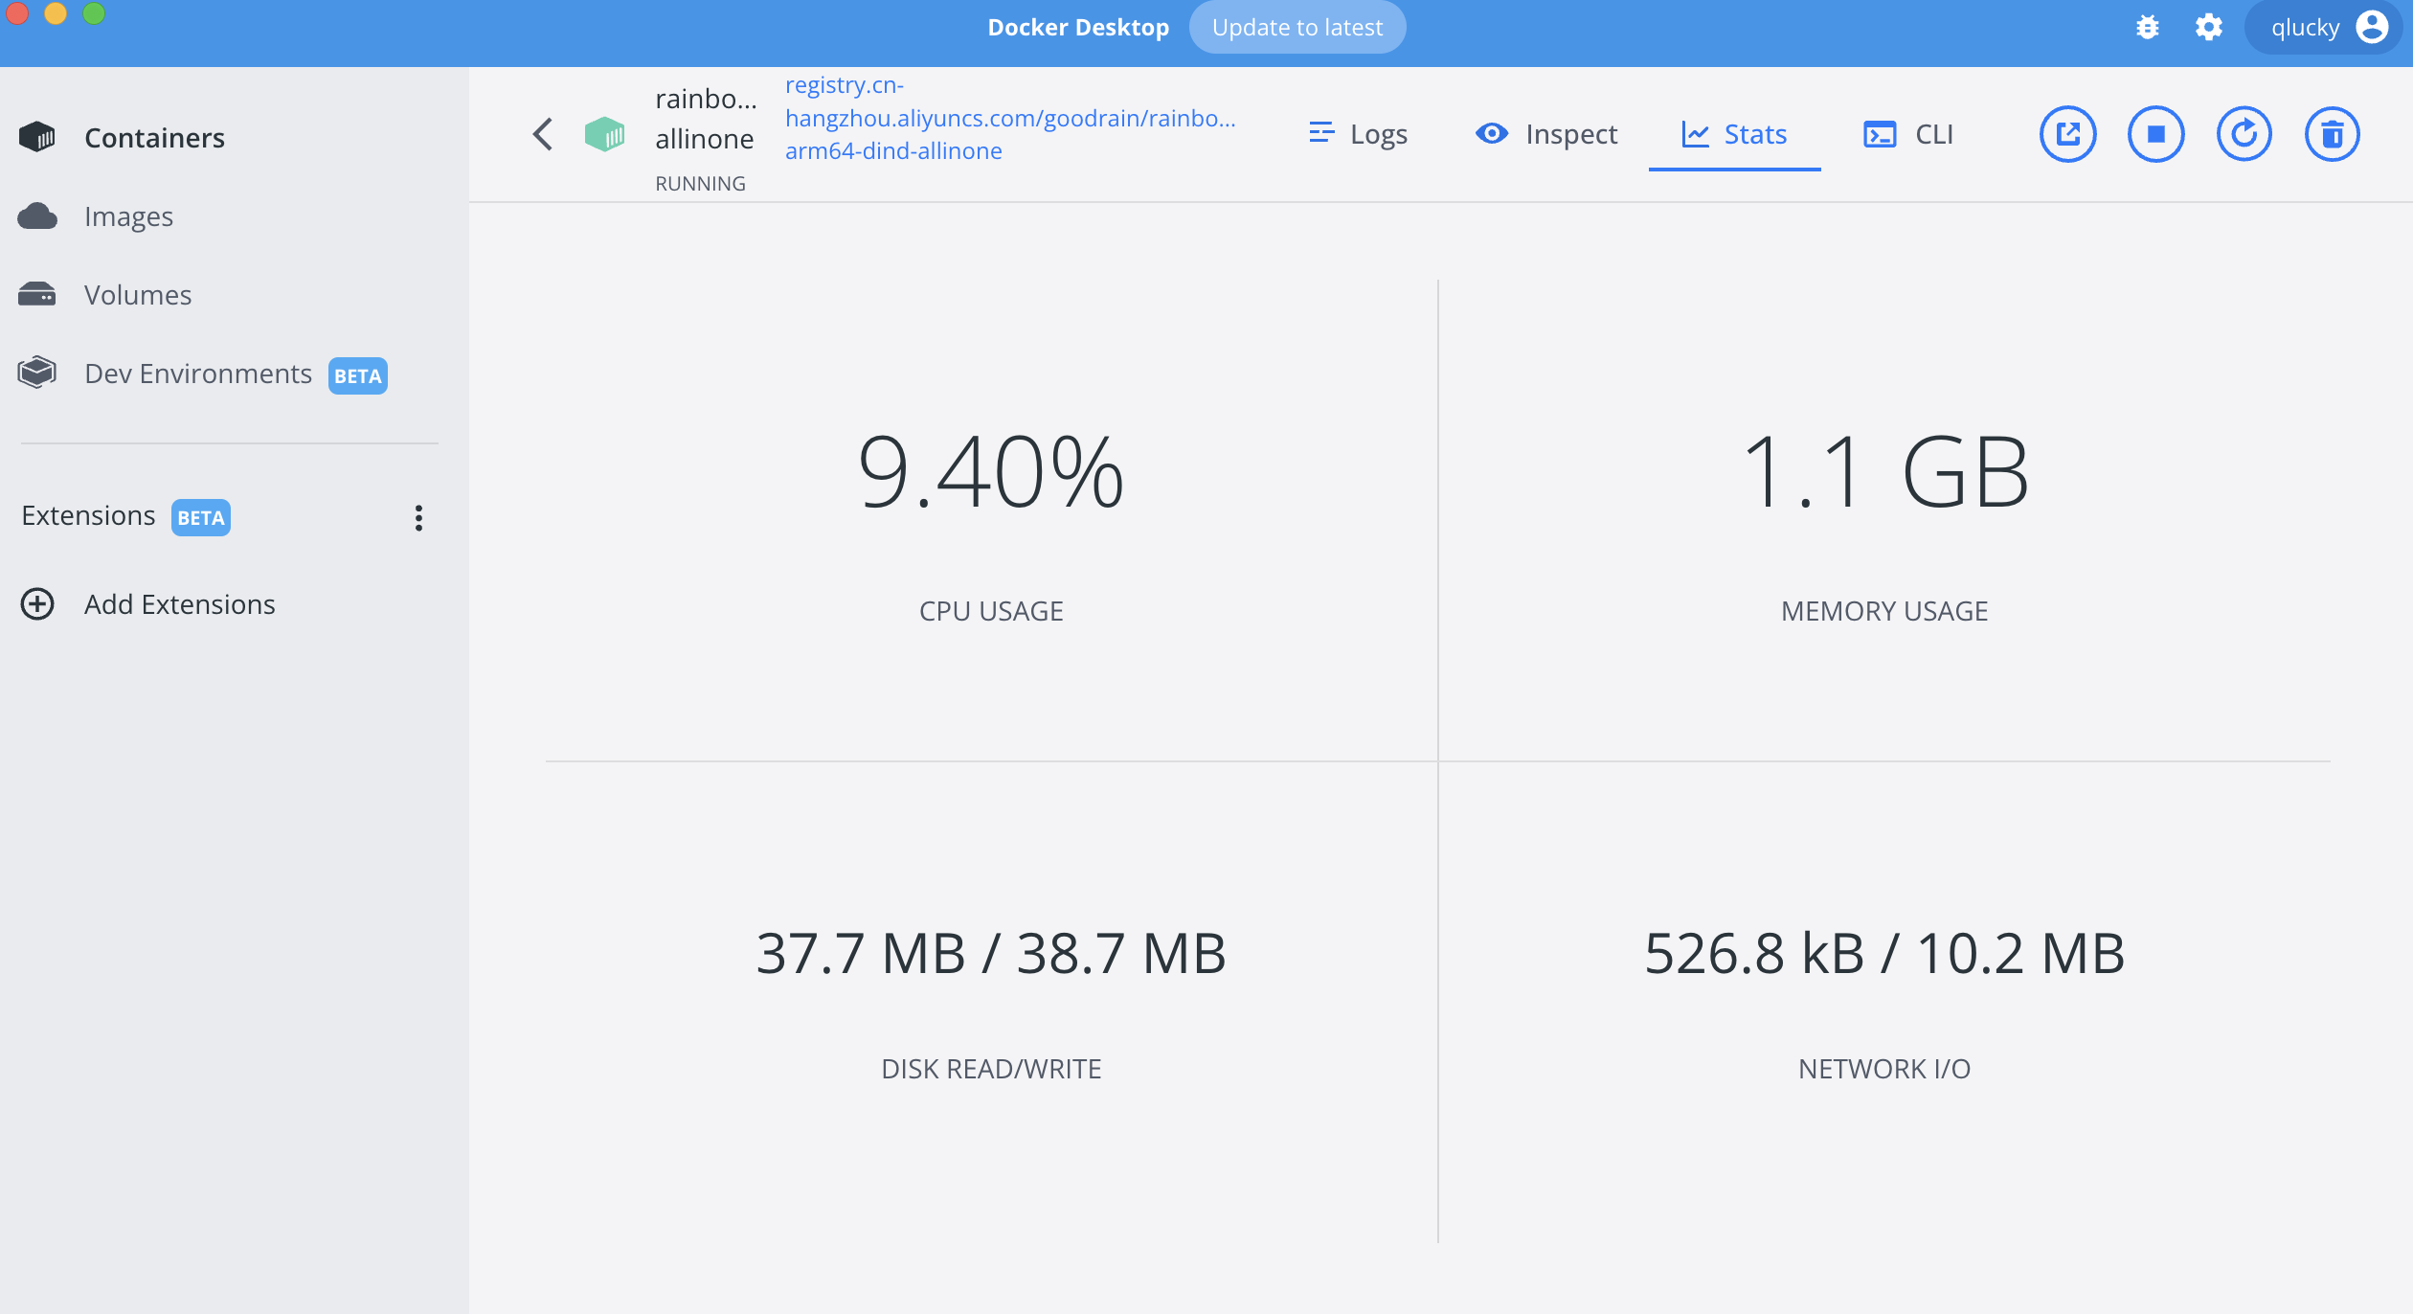
Task: Click the 9.40% CPU usage value
Action: 991,472
